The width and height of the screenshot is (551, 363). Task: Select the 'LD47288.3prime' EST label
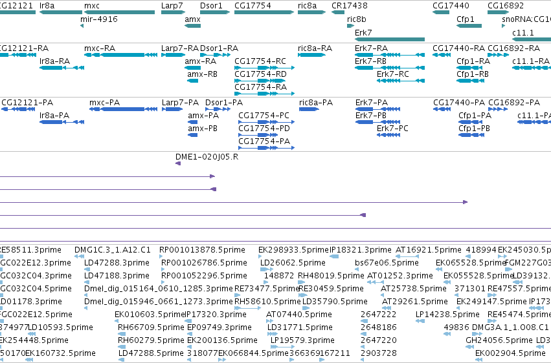click(117, 262)
